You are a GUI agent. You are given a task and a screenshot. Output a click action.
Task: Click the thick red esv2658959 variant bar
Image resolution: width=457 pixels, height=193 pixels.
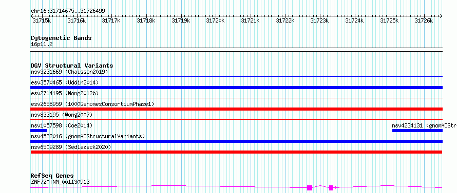tap(237, 109)
